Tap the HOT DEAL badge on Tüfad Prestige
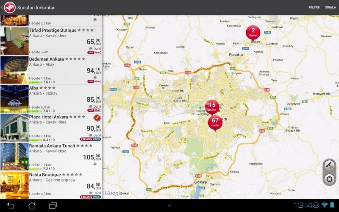 [x=94, y=53]
